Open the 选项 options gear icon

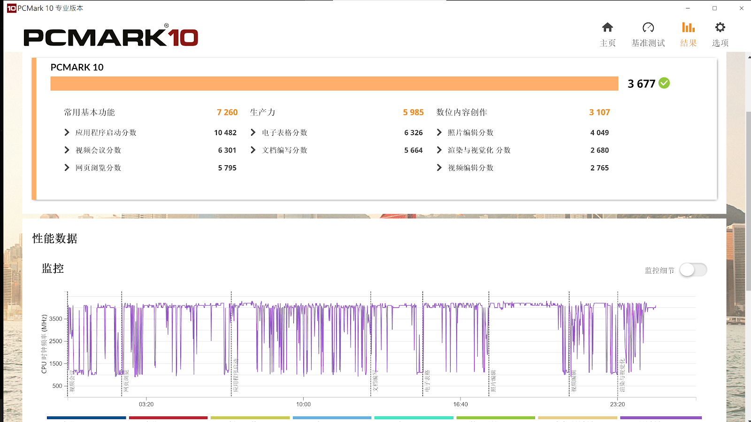click(x=720, y=27)
